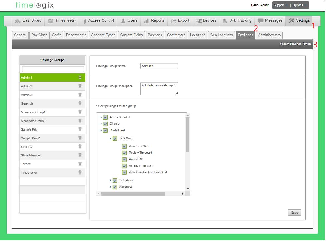
Task: Delete Managers Group2 with trash icon
Action: pos(80,120)
